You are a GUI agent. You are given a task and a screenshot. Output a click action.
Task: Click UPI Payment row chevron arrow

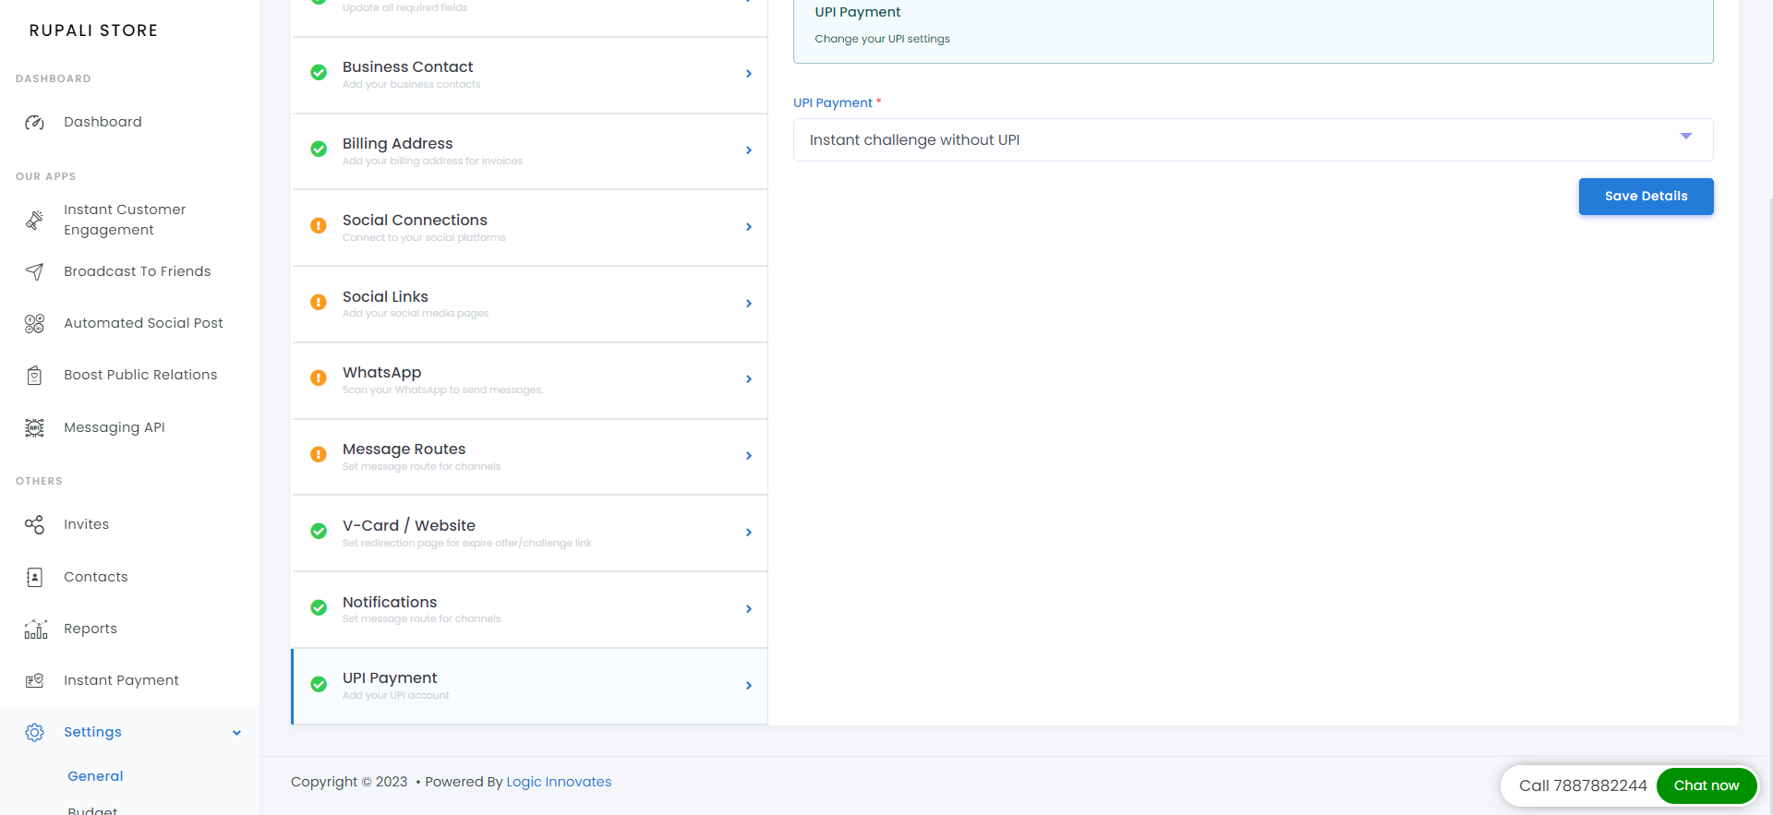[x=749, y=686]
